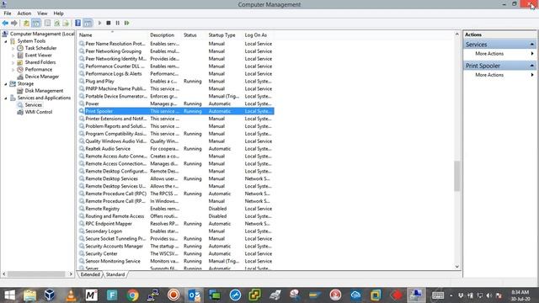Open VirtualBox cube icon in taskbar

50,295
